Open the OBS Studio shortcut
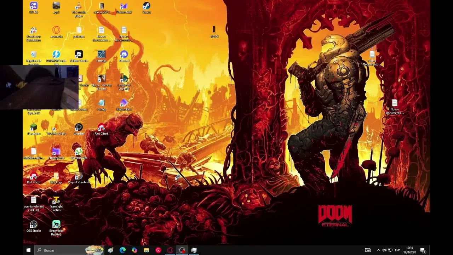This screenshot has width=453, height=255. pyautogui.click(x=34, y=226)
